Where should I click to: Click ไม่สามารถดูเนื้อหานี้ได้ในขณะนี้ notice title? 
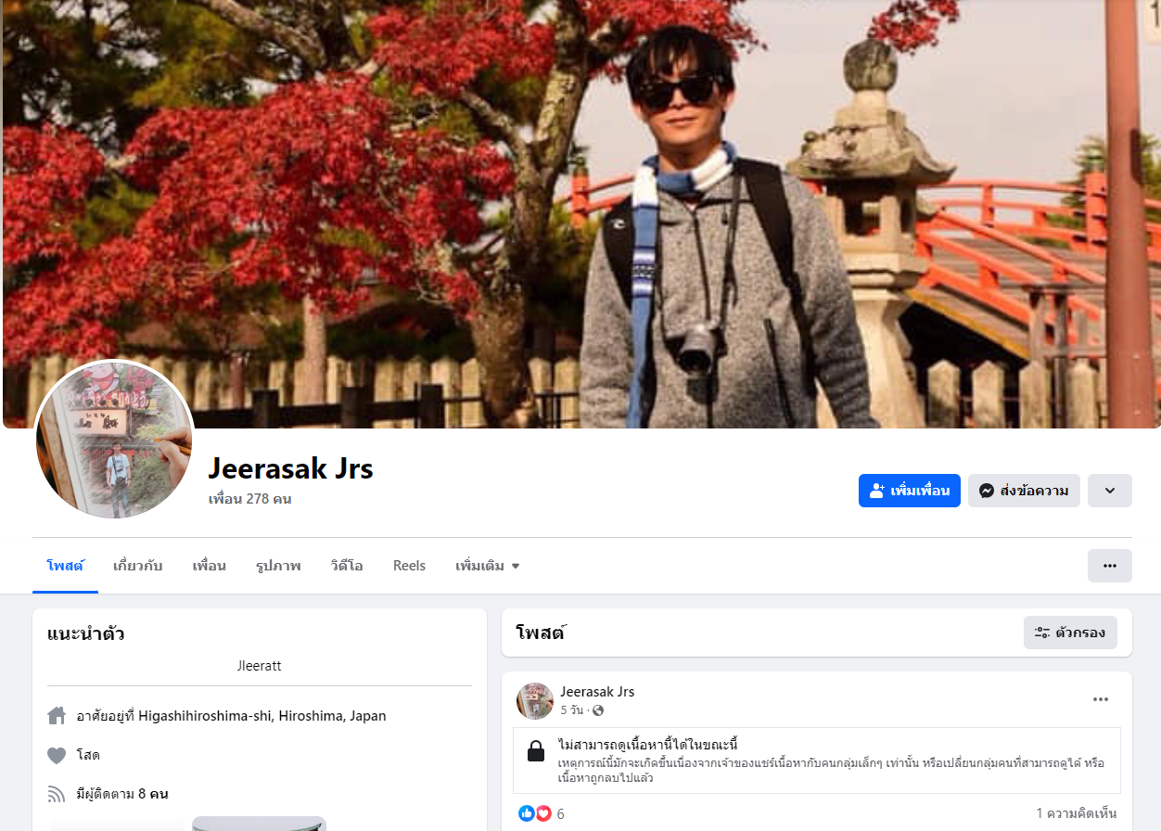click(648, 745)
